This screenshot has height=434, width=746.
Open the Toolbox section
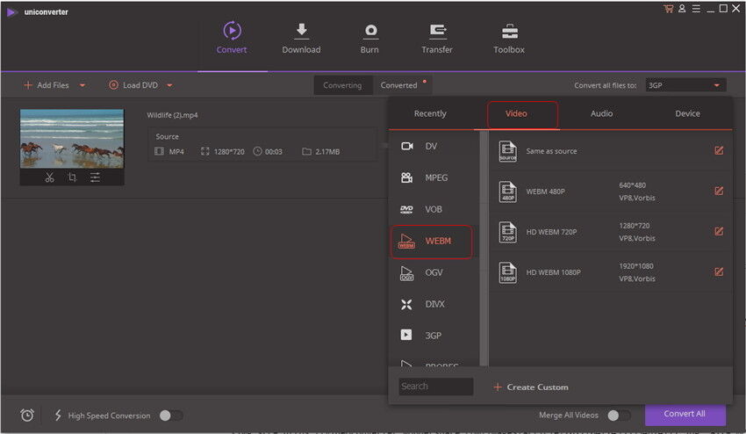click(x=508, y=38)
